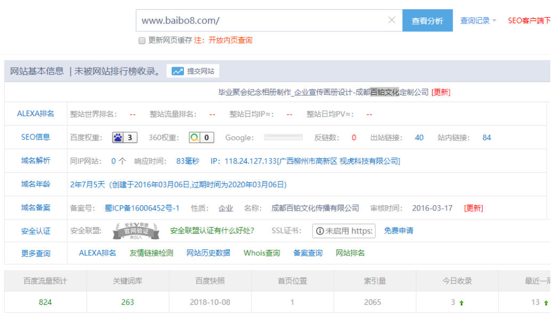Open the 备案查询 link
This screenshot has width=553, height=316.
(x=308, y=253)
